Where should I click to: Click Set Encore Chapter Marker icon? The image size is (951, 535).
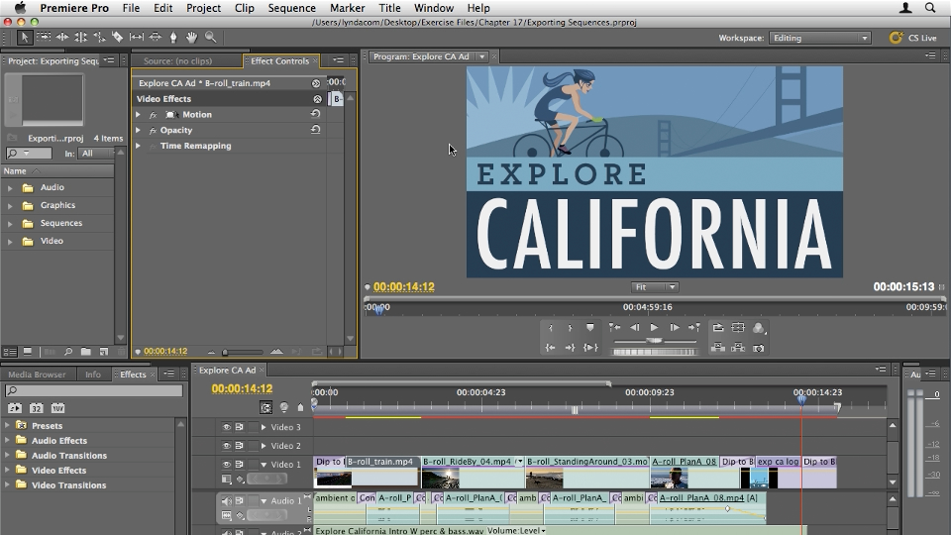click(283, 407)
